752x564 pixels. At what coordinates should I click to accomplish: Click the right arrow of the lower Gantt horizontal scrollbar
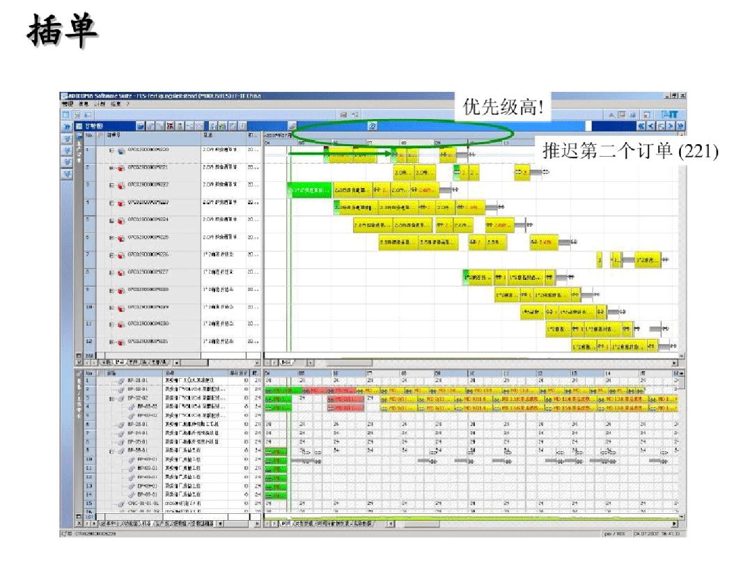coord(675,524)
